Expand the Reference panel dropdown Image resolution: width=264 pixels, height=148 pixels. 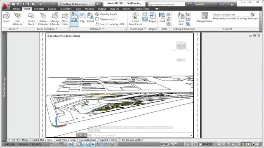[97, 29]
